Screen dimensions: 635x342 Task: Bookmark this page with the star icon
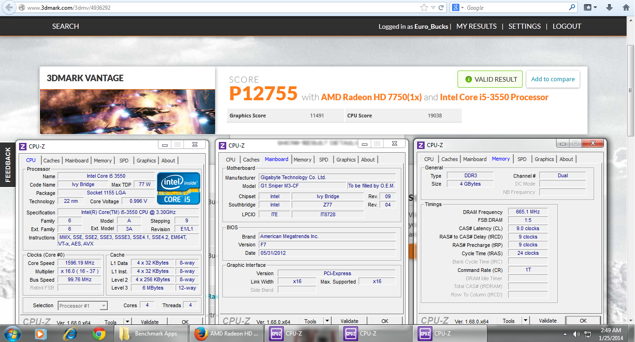click(x=424, y=7)
